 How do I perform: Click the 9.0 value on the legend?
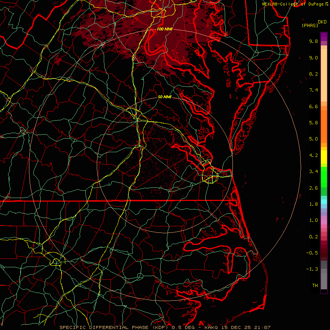pos(313,58)
